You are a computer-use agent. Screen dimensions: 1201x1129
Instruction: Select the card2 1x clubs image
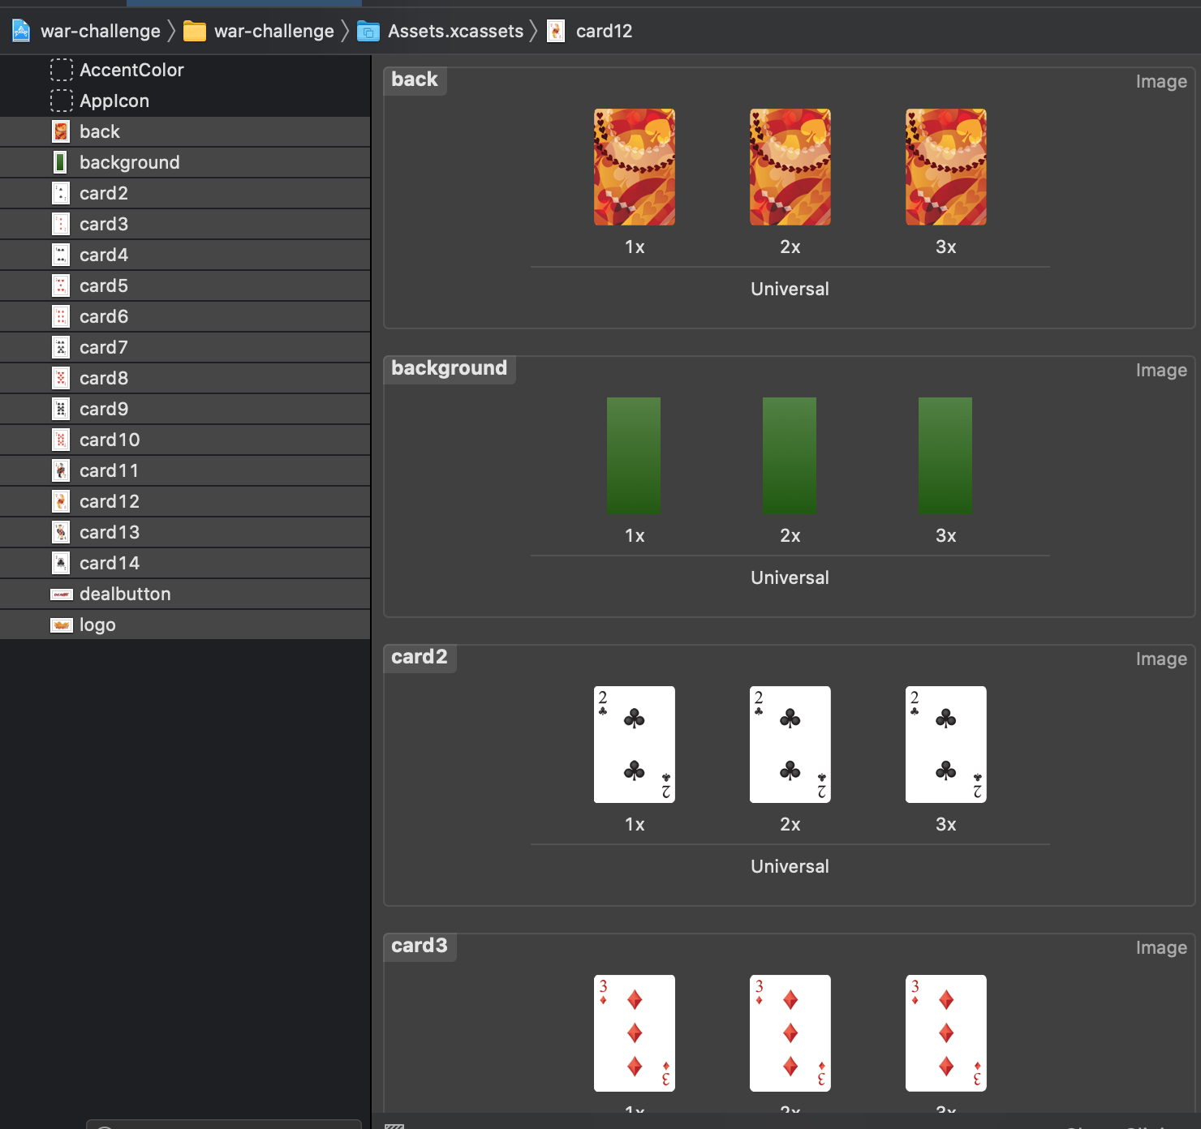click(635, 745)
